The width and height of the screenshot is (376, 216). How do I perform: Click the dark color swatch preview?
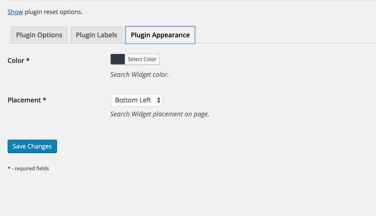pyautogui.click(x=118, y=59)
